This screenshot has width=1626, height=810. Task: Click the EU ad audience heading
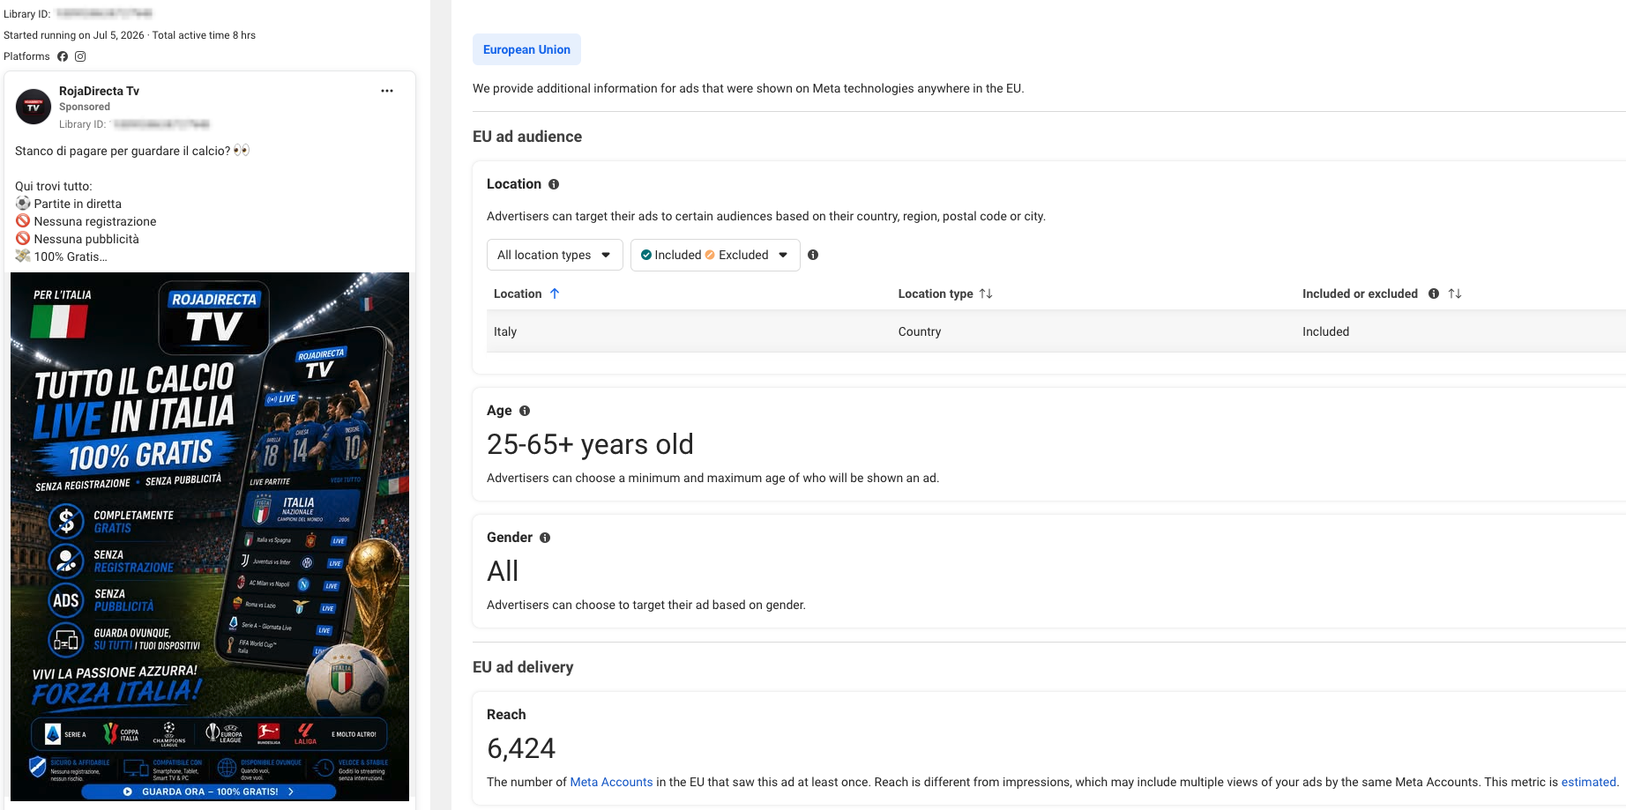(527, 137)
